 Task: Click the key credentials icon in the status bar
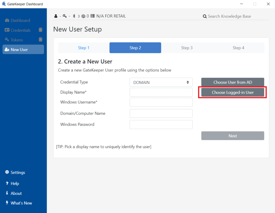pos(64,16)
